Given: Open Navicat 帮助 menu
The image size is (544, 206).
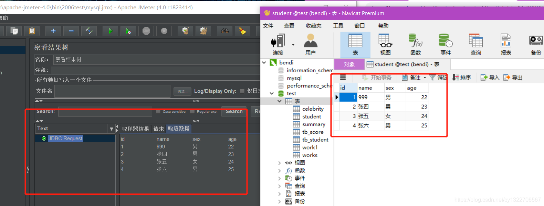Looking at the screenshot, I should 383,26.
